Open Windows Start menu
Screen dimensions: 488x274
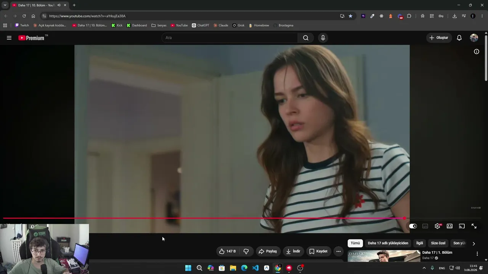[188, 268]
